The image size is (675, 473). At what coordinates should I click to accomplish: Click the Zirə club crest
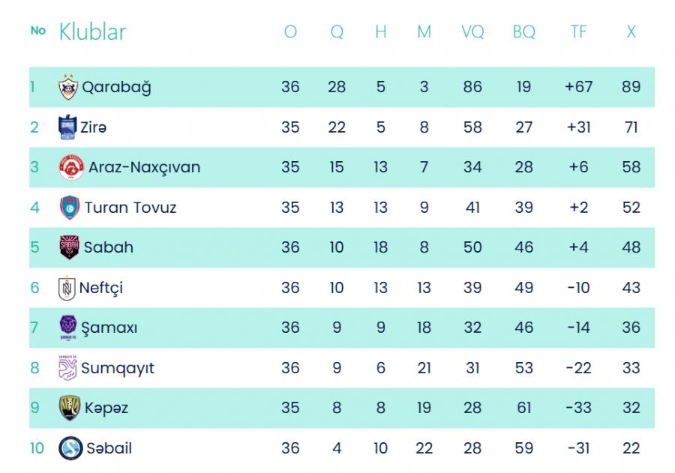click(67, 127)
